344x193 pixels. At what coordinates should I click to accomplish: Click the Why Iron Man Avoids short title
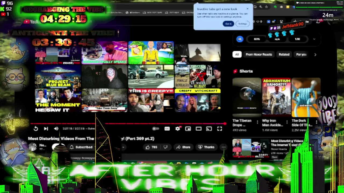pos(272,123)
